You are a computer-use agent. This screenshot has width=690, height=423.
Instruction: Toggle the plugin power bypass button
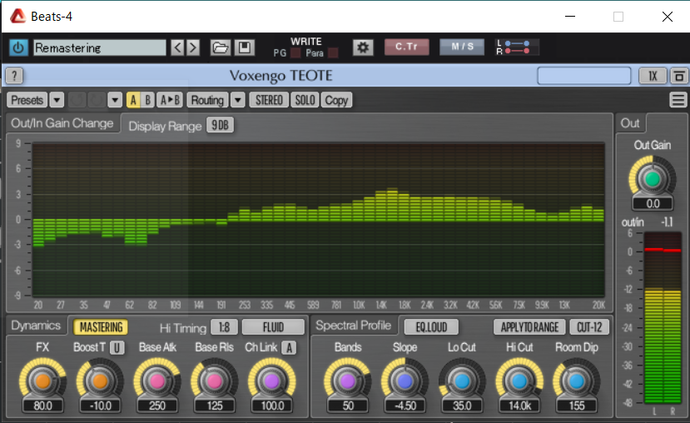click(x=18, y=47)
